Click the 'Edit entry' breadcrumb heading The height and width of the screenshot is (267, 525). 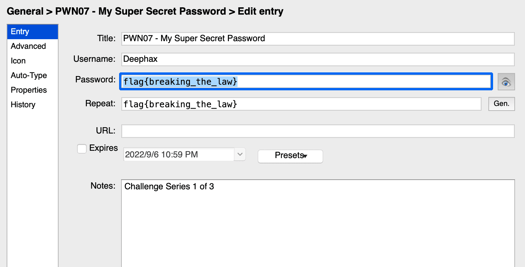261,11
